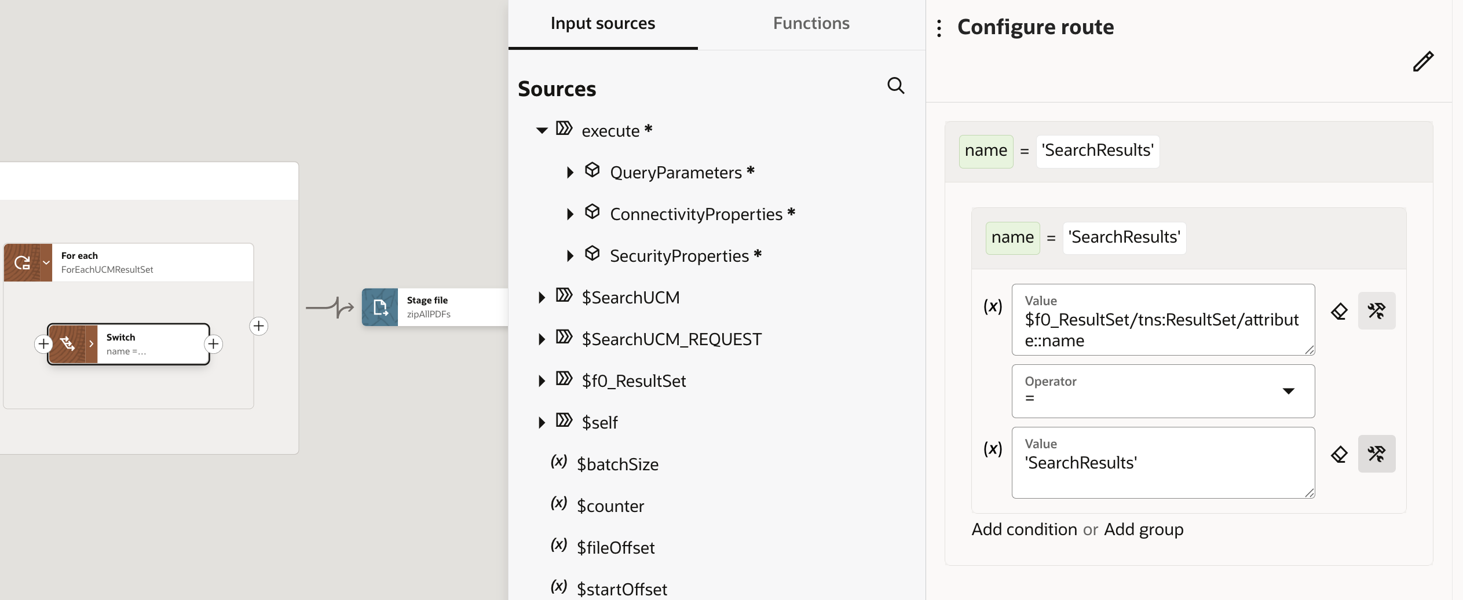Erase the $f0_ResultSet value expression
1463x600 pixels.
point(1340,310)
